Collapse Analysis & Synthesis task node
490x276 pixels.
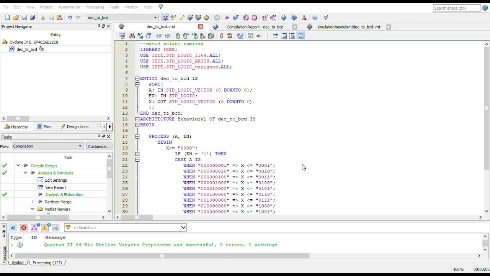pyautogui.click(x=25, y=173)
